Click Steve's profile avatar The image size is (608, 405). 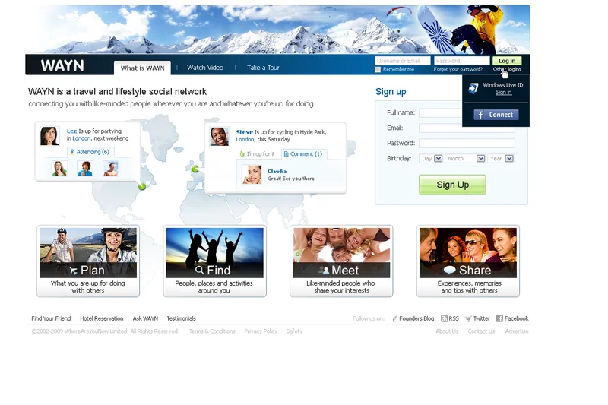tap(220, 136)
